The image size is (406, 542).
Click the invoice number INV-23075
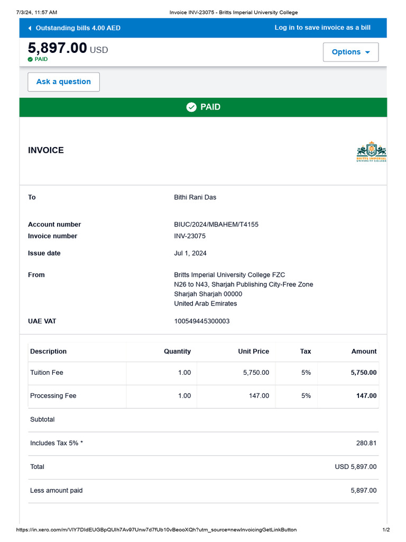[190, 236]
